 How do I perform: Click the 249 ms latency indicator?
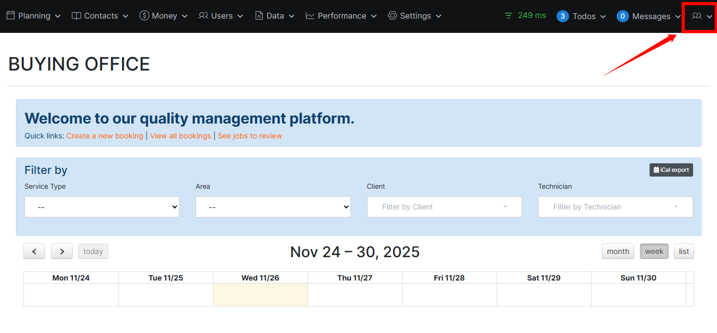pos(525,15)
